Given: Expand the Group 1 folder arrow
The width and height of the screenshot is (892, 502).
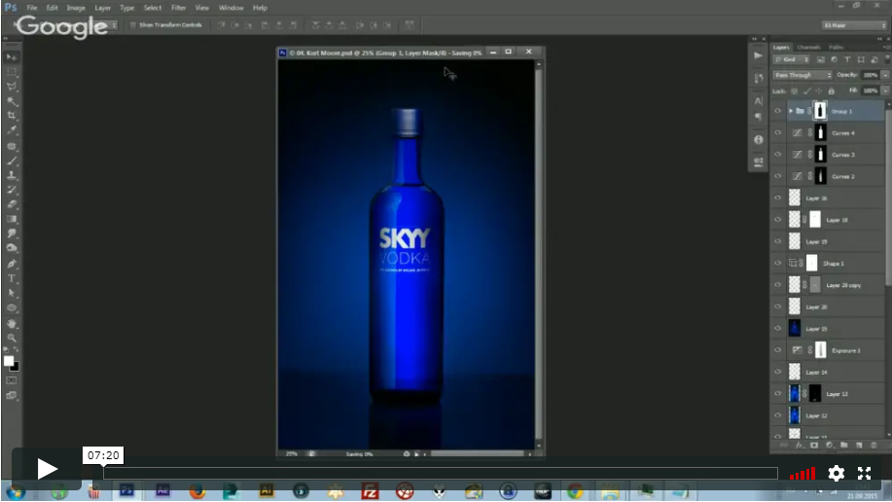Looking at the screenshot, I should [x=791, y=111].
